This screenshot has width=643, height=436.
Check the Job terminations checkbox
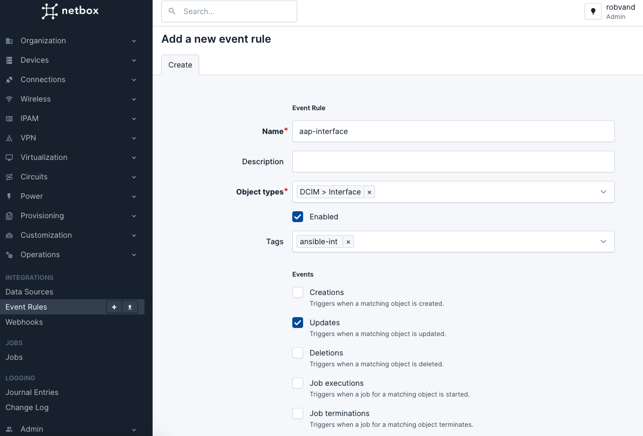(298, 413)
